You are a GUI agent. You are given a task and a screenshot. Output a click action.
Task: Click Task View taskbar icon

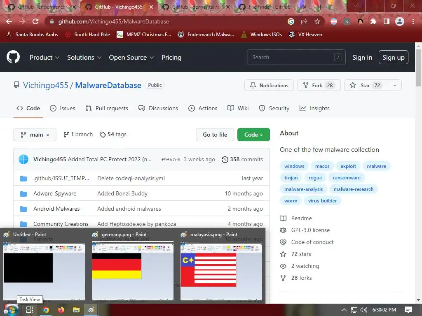click(30, 310)
